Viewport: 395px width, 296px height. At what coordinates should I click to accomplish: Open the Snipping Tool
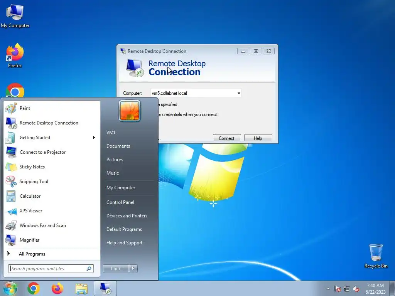click(x=52, y=182)
